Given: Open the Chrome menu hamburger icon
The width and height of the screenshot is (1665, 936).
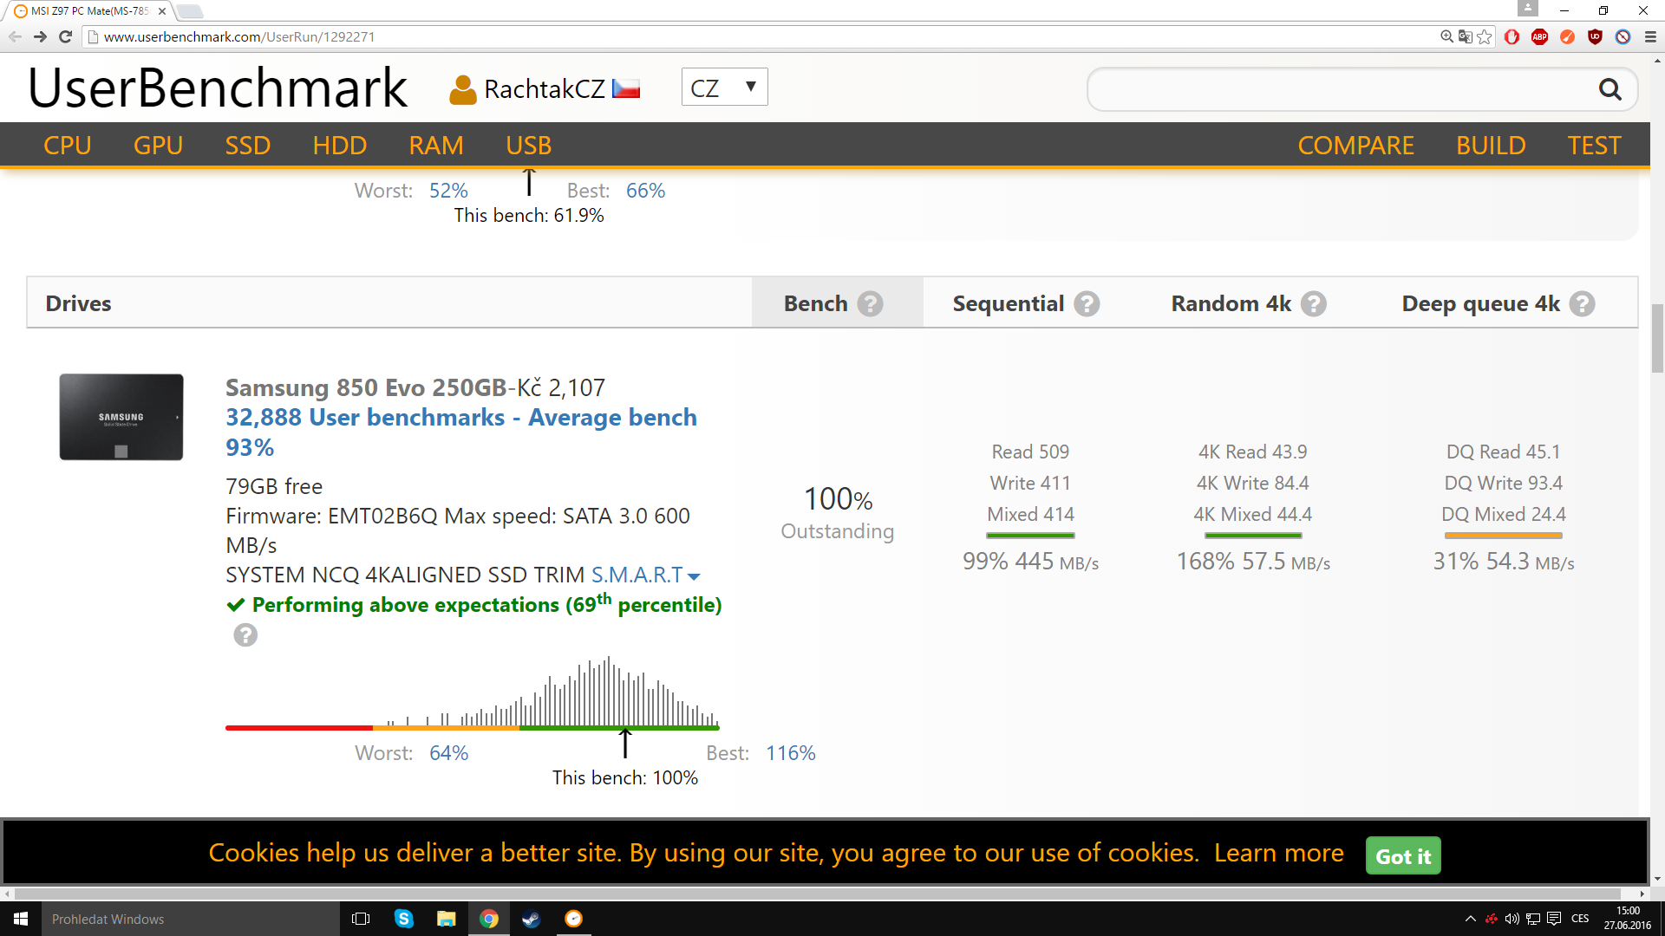Looking at the screenshot, I should pos(1650,36).
